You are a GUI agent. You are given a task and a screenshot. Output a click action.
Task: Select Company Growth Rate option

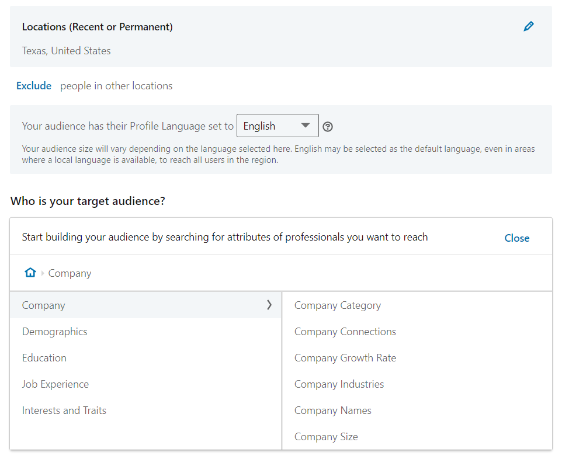tap(345, 358)
